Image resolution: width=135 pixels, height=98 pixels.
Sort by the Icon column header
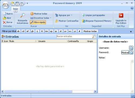tap(6, 41)
